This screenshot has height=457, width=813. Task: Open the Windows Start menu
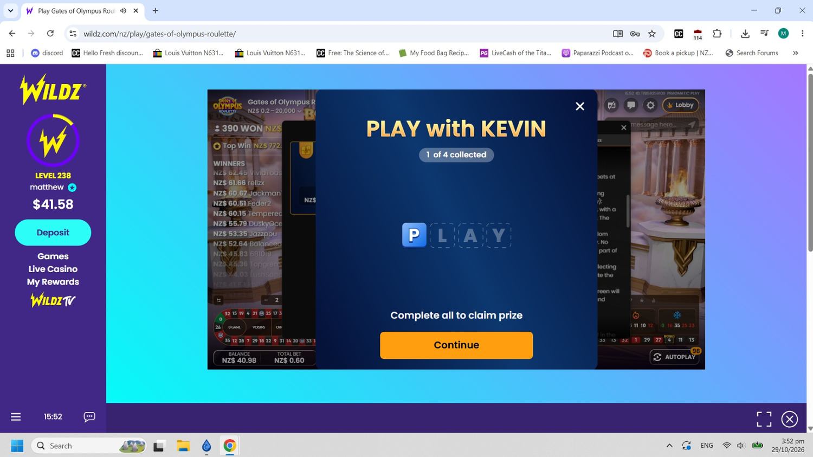click(x=17, y=446)
